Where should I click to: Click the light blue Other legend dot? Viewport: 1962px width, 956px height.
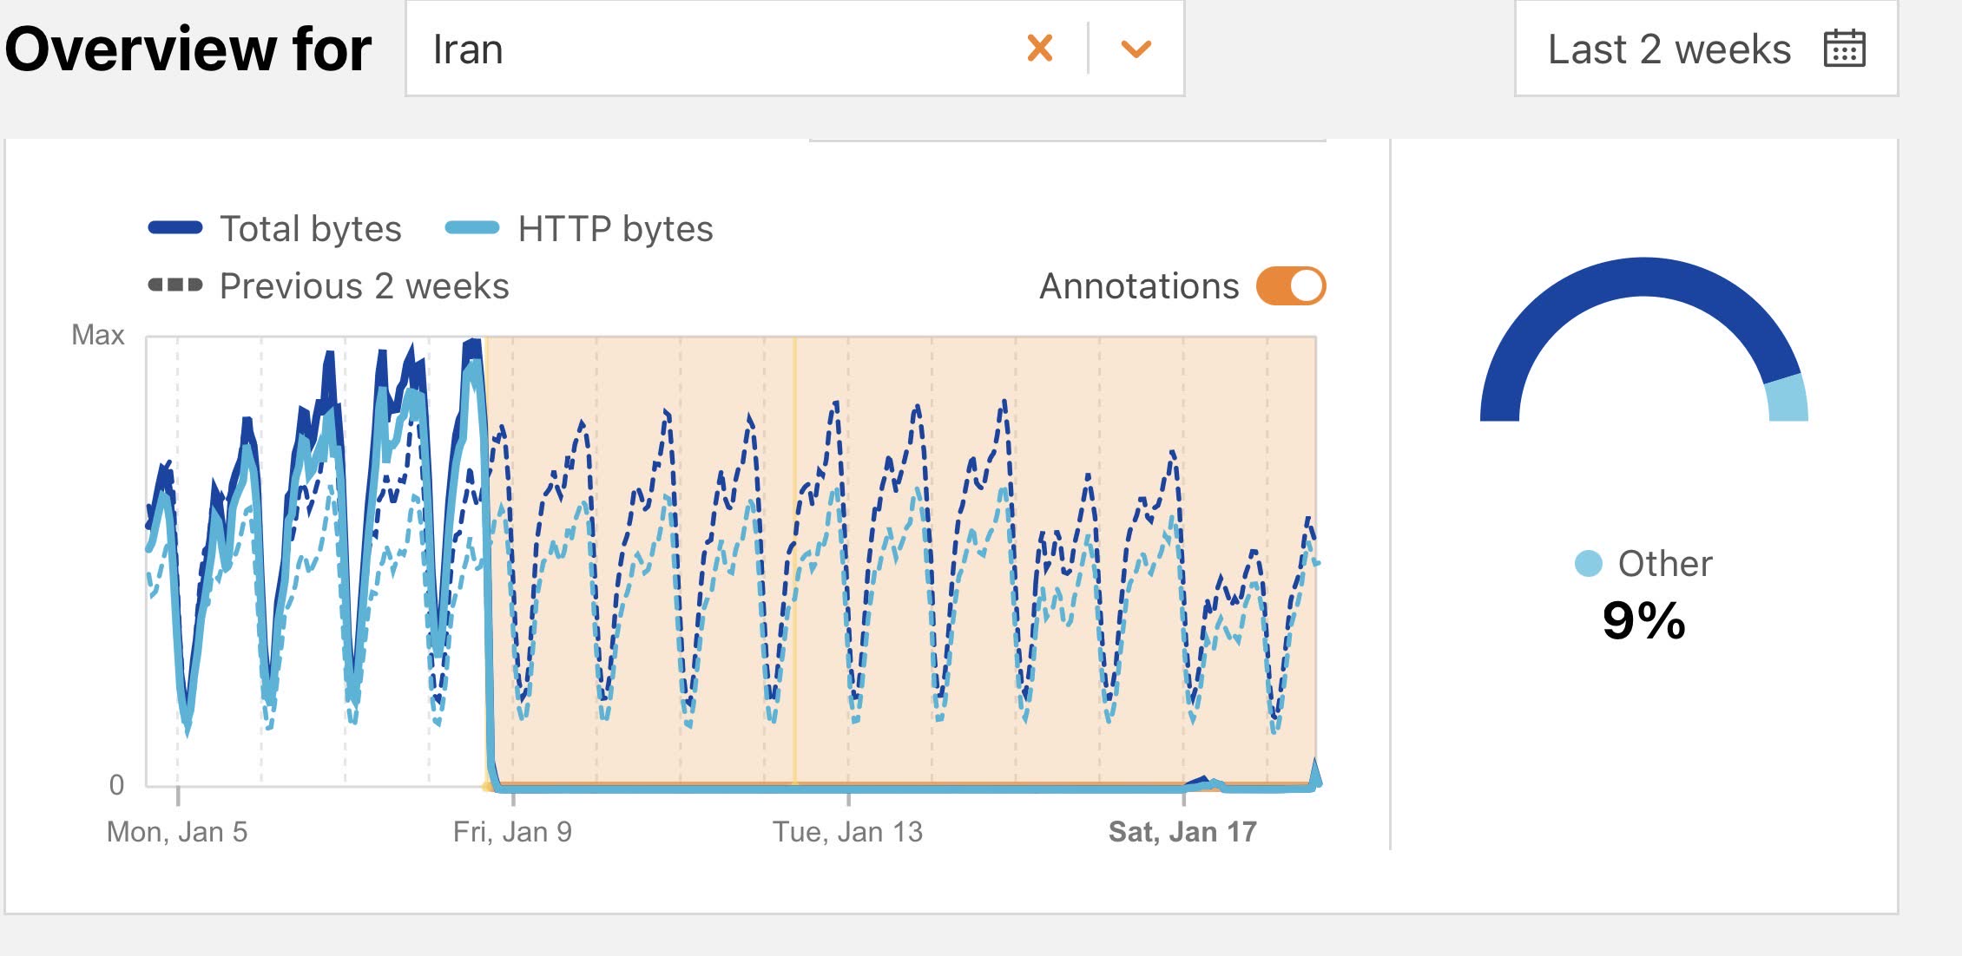[x=1588, y=564]
